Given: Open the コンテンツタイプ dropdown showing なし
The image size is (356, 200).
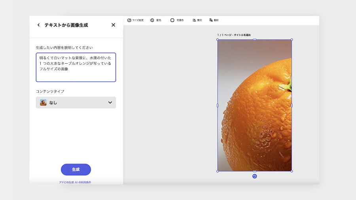Looking at the screenshot, I should coord(76,102).
